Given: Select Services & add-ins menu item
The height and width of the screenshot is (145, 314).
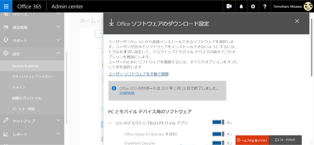Looking at the screenshot, I should point(32,66).
